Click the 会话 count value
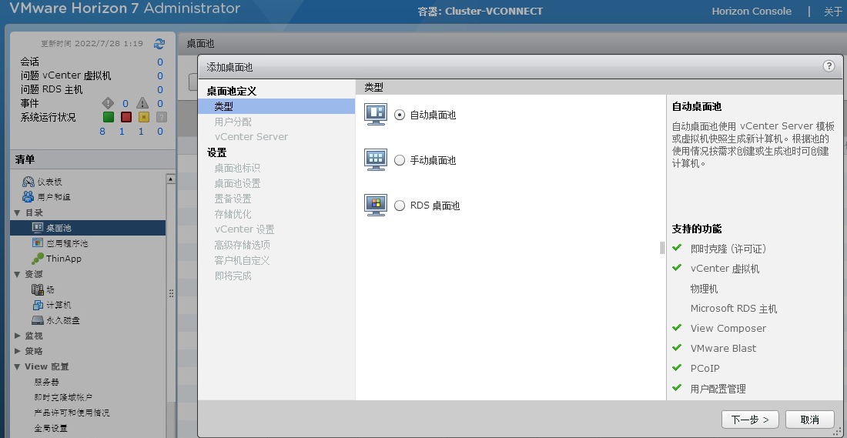The height and width of the screenshot is (438, 847). point(160,62)
